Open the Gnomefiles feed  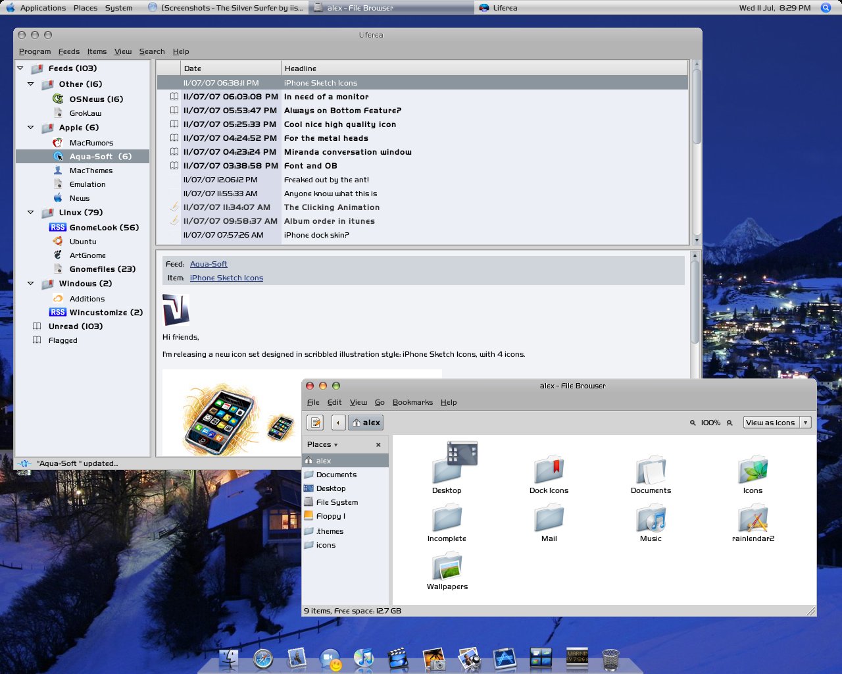tap(103, 269)
